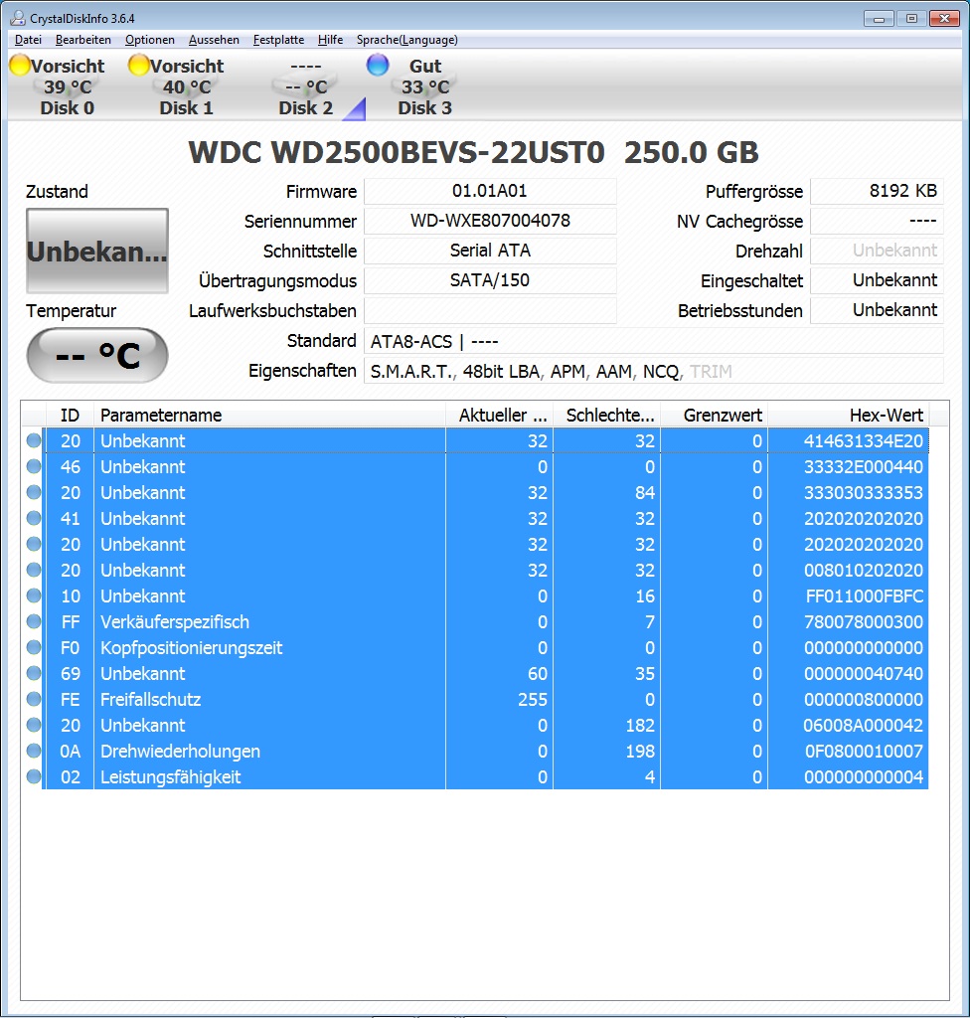This screenshot has height=1018, width=970.
Task: Select Disk 3 with Gut status
Action: click(x=425, y=86)
